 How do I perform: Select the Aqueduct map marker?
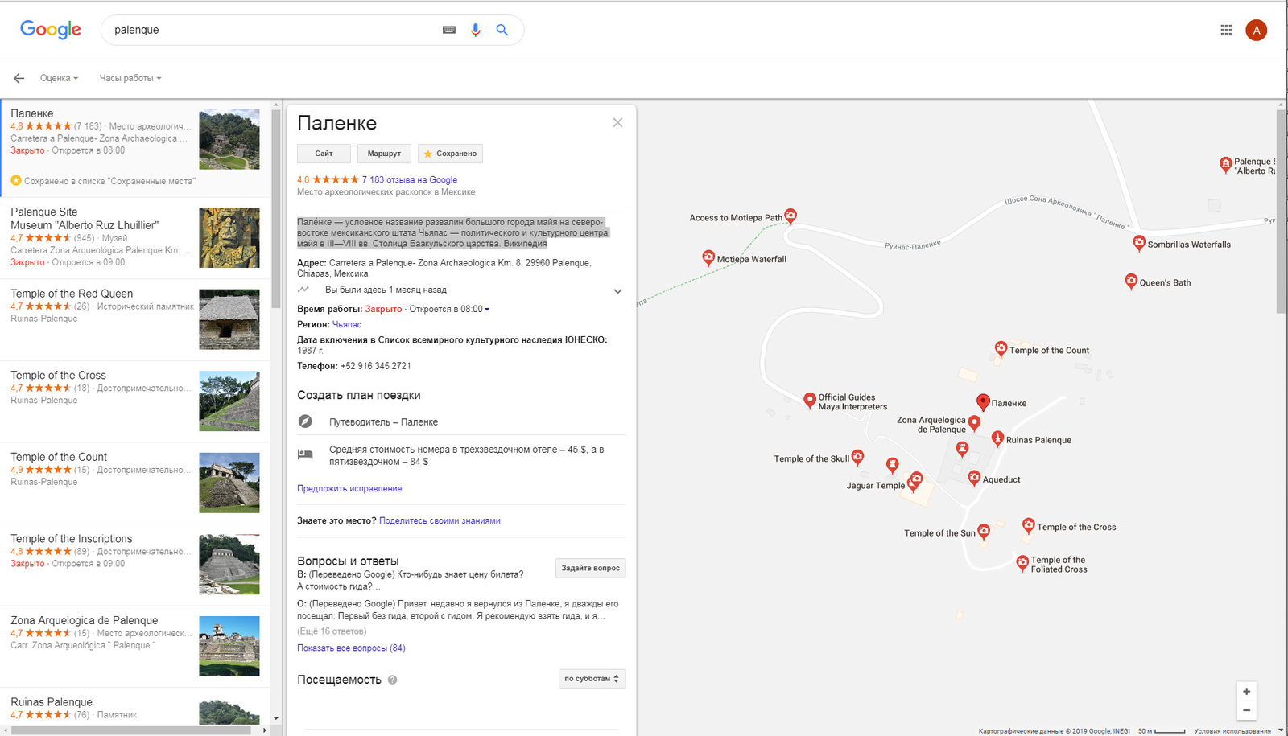tap(974, 478)
